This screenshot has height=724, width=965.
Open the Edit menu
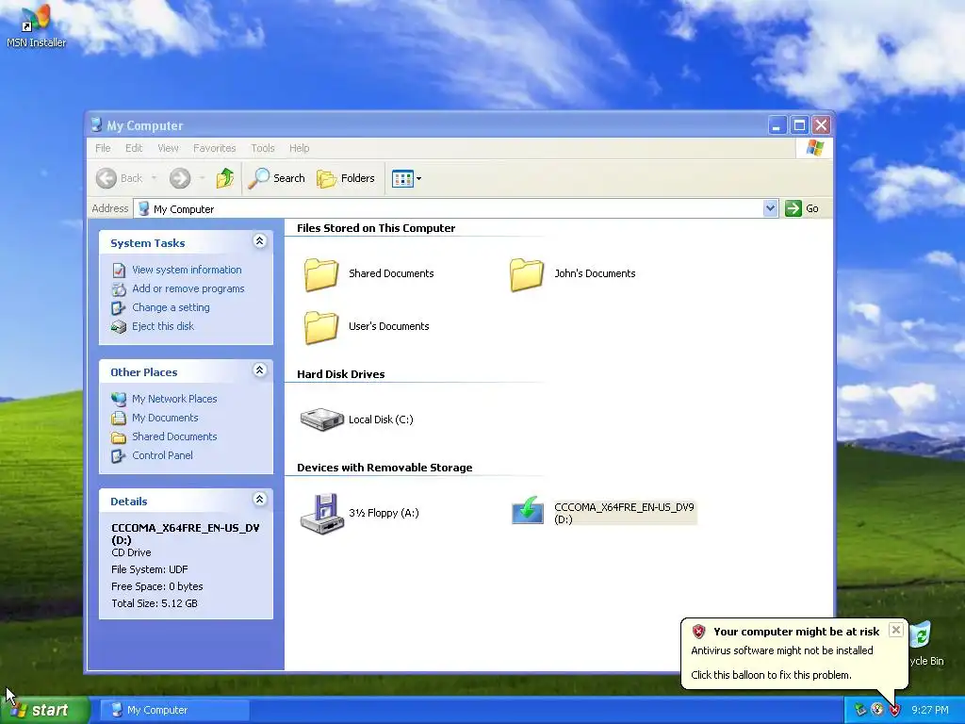tap(134, 148)
